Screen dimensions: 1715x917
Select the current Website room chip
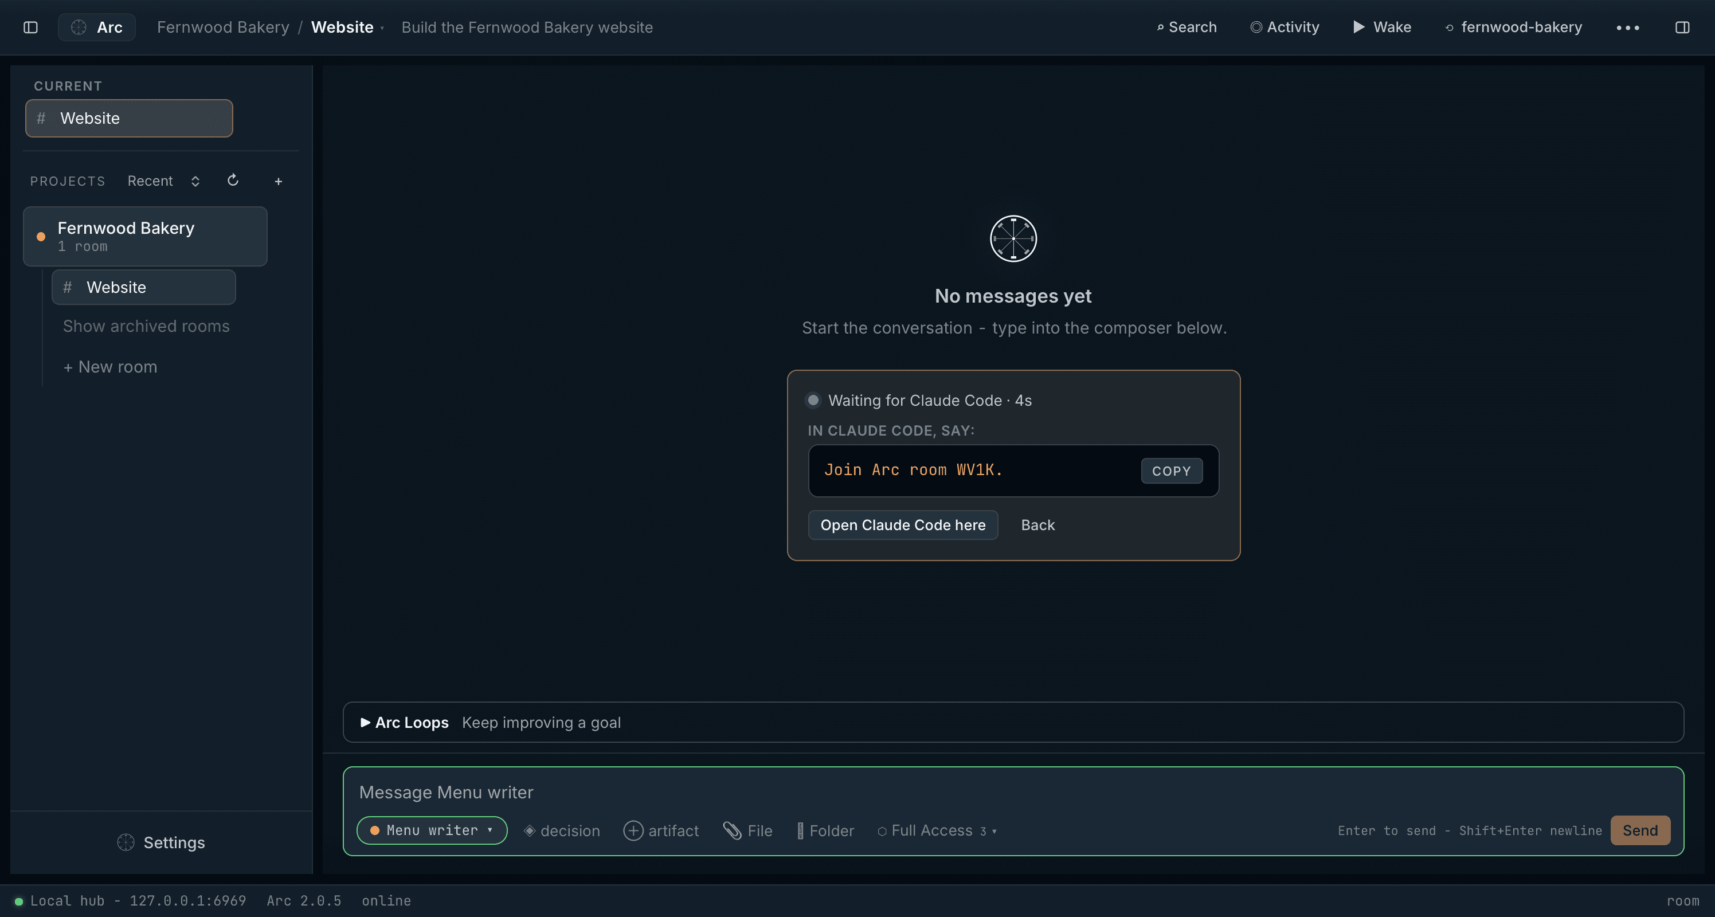(x=129, y=119)
